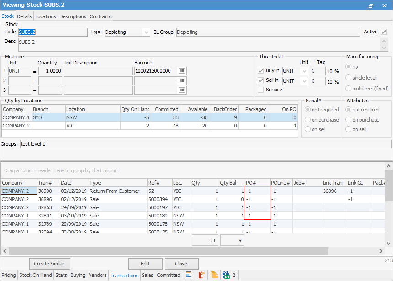Click barcode icon for Measure row 3
The image size is (393, 281).
tap(182, 90)
